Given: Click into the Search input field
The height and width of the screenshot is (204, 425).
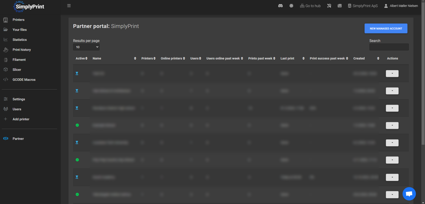Looking at the screenshot, I should click(x=389, y=47).
